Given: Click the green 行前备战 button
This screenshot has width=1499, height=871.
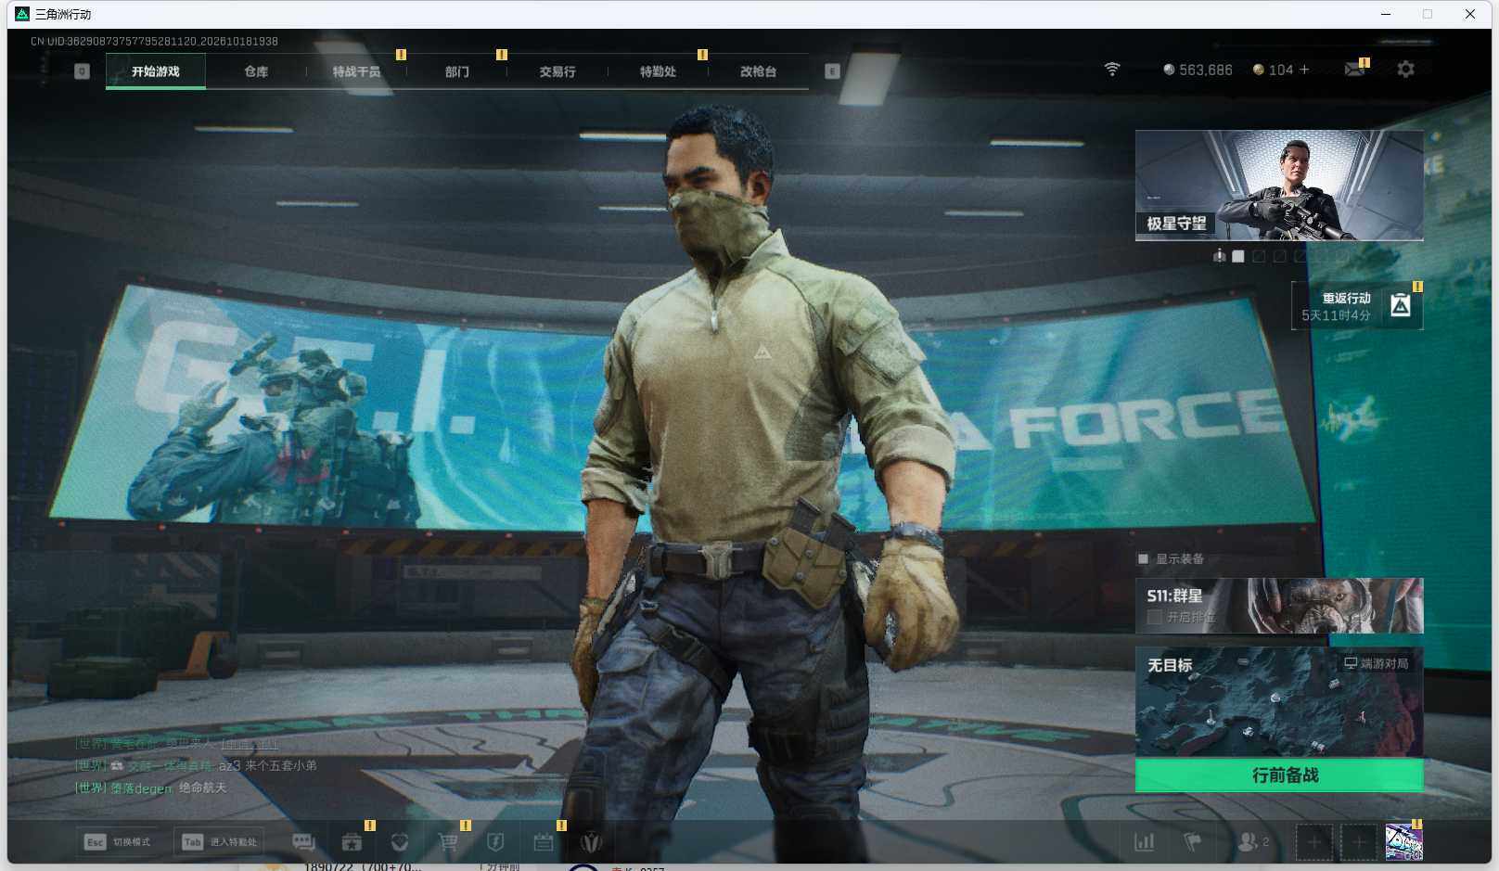Looking at the screenshot, I should pos(1279,775).
